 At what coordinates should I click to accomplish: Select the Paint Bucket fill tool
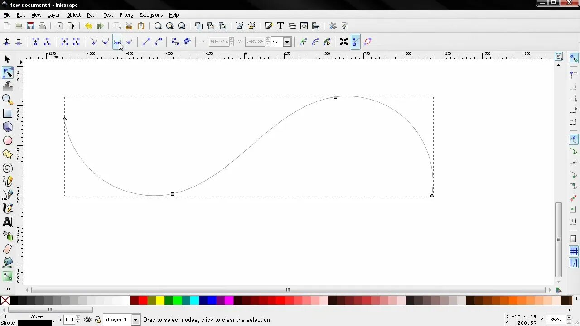(x=7, y=263)
